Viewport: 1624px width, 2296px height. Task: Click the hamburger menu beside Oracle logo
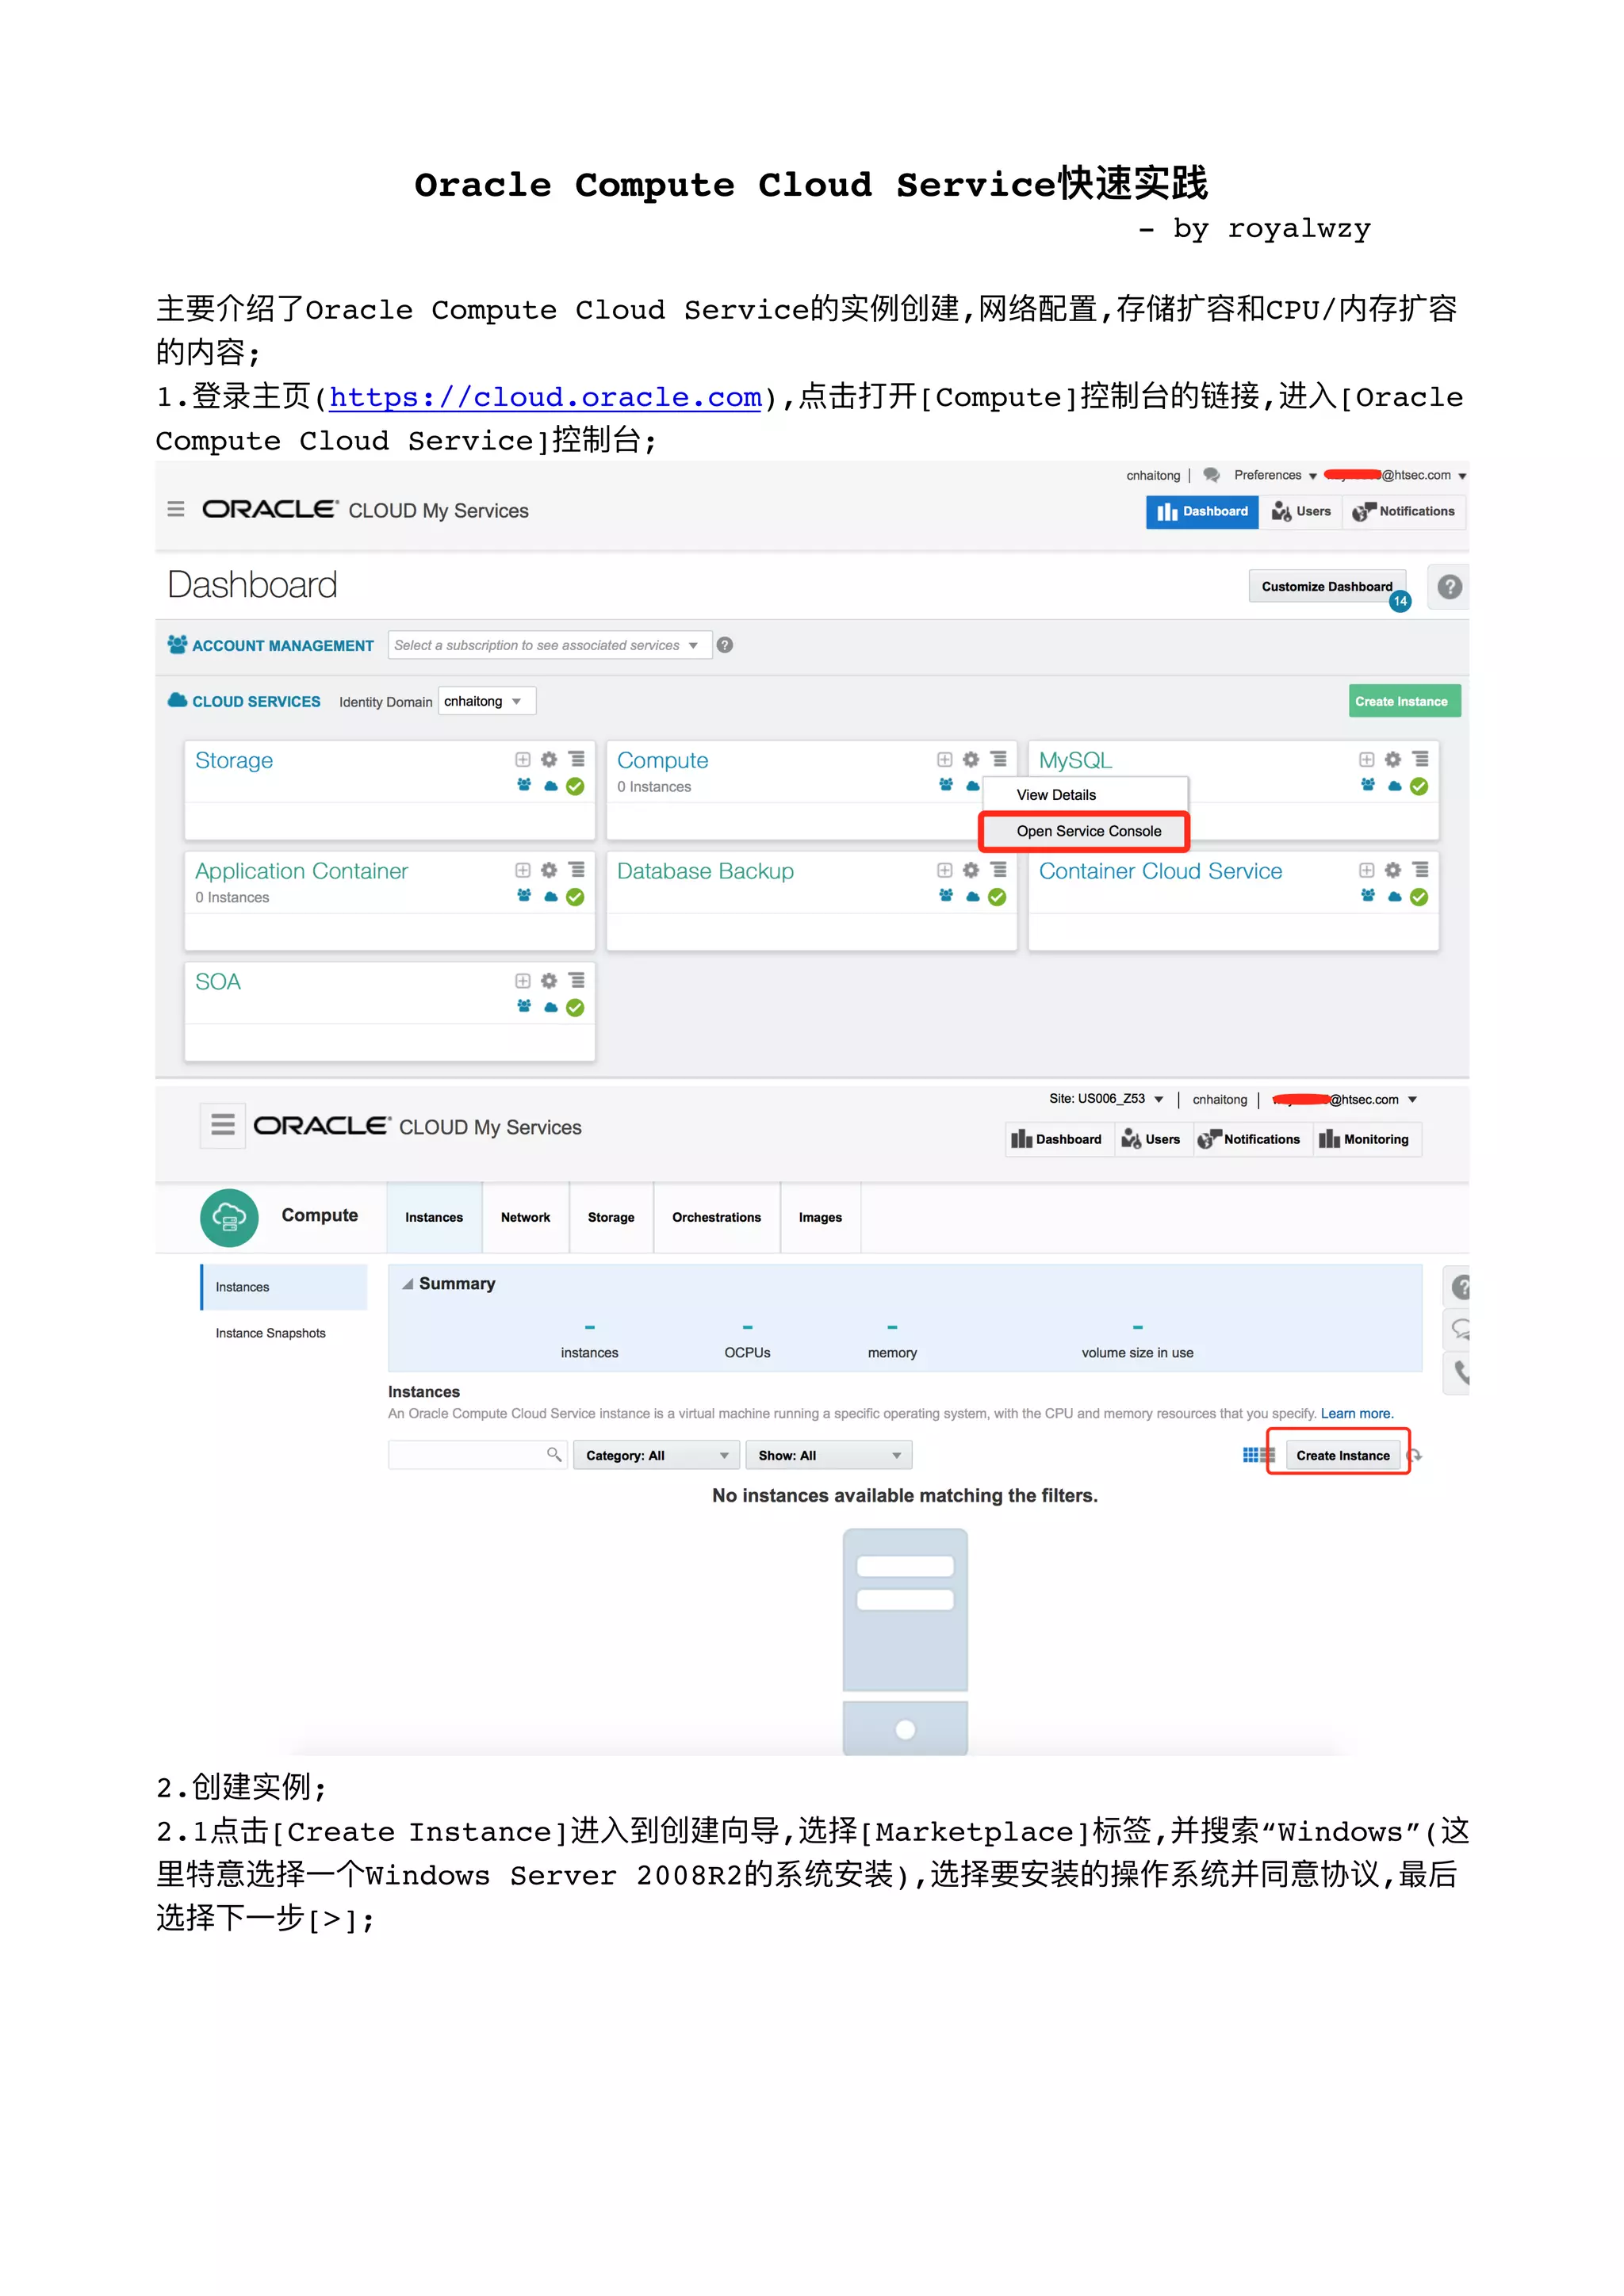[176, 509]
